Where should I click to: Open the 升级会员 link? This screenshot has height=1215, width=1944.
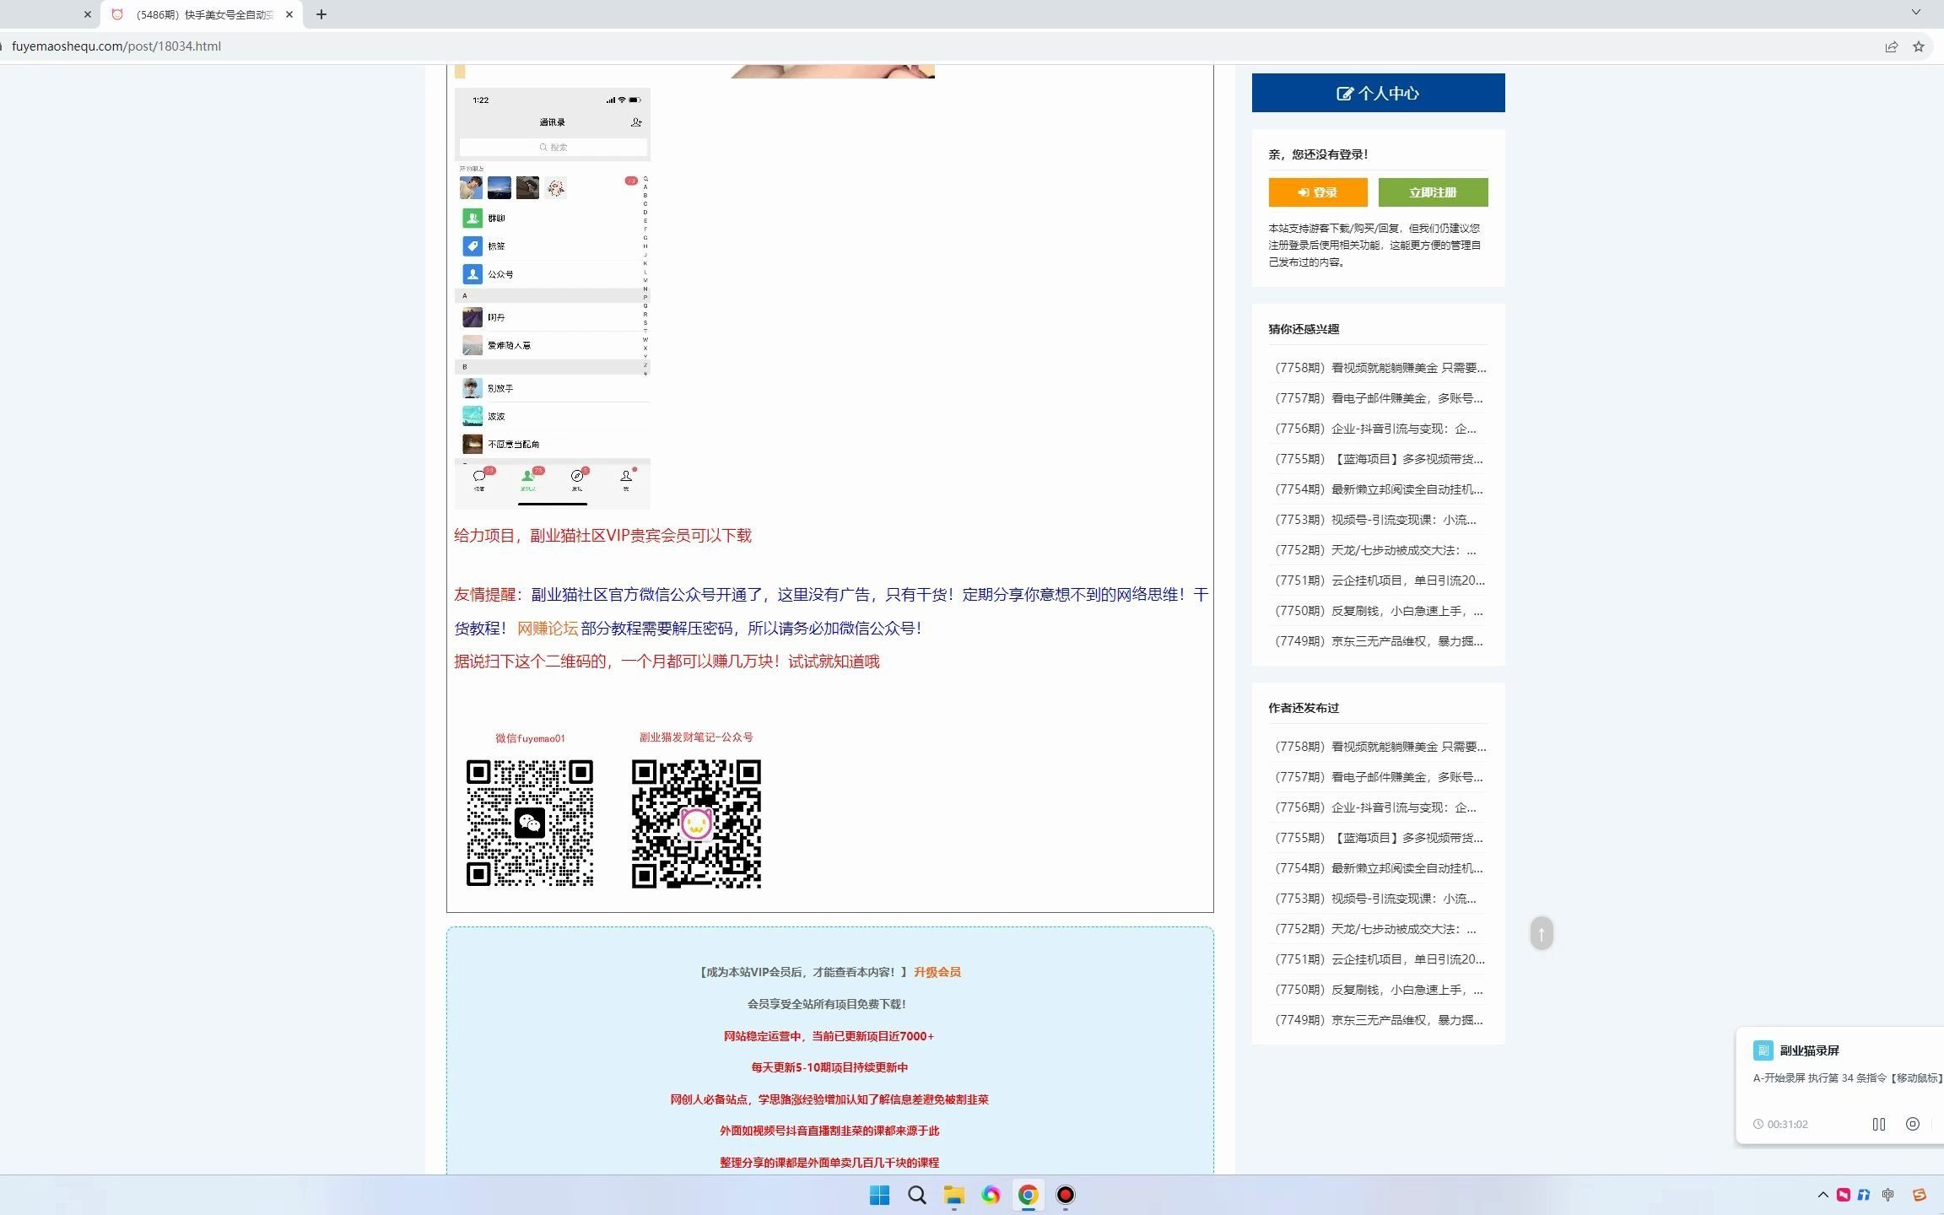(x=937, y=972)
